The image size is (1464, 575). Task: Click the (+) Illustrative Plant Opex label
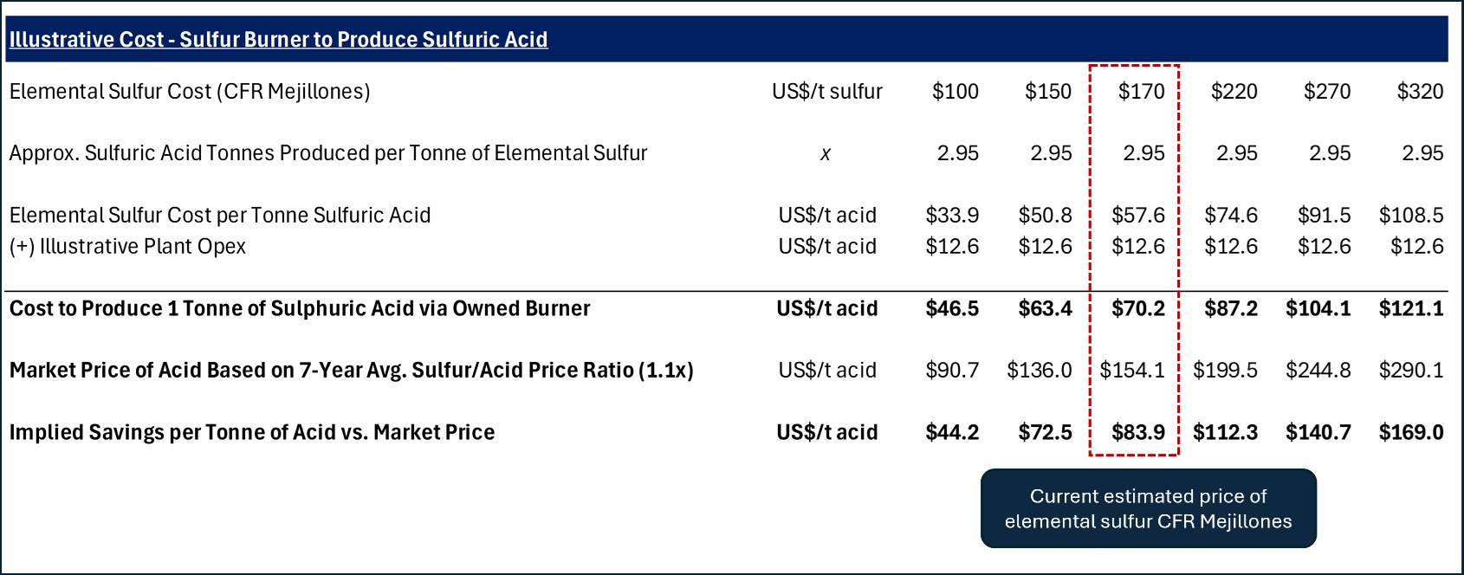(x=127, y=247)
